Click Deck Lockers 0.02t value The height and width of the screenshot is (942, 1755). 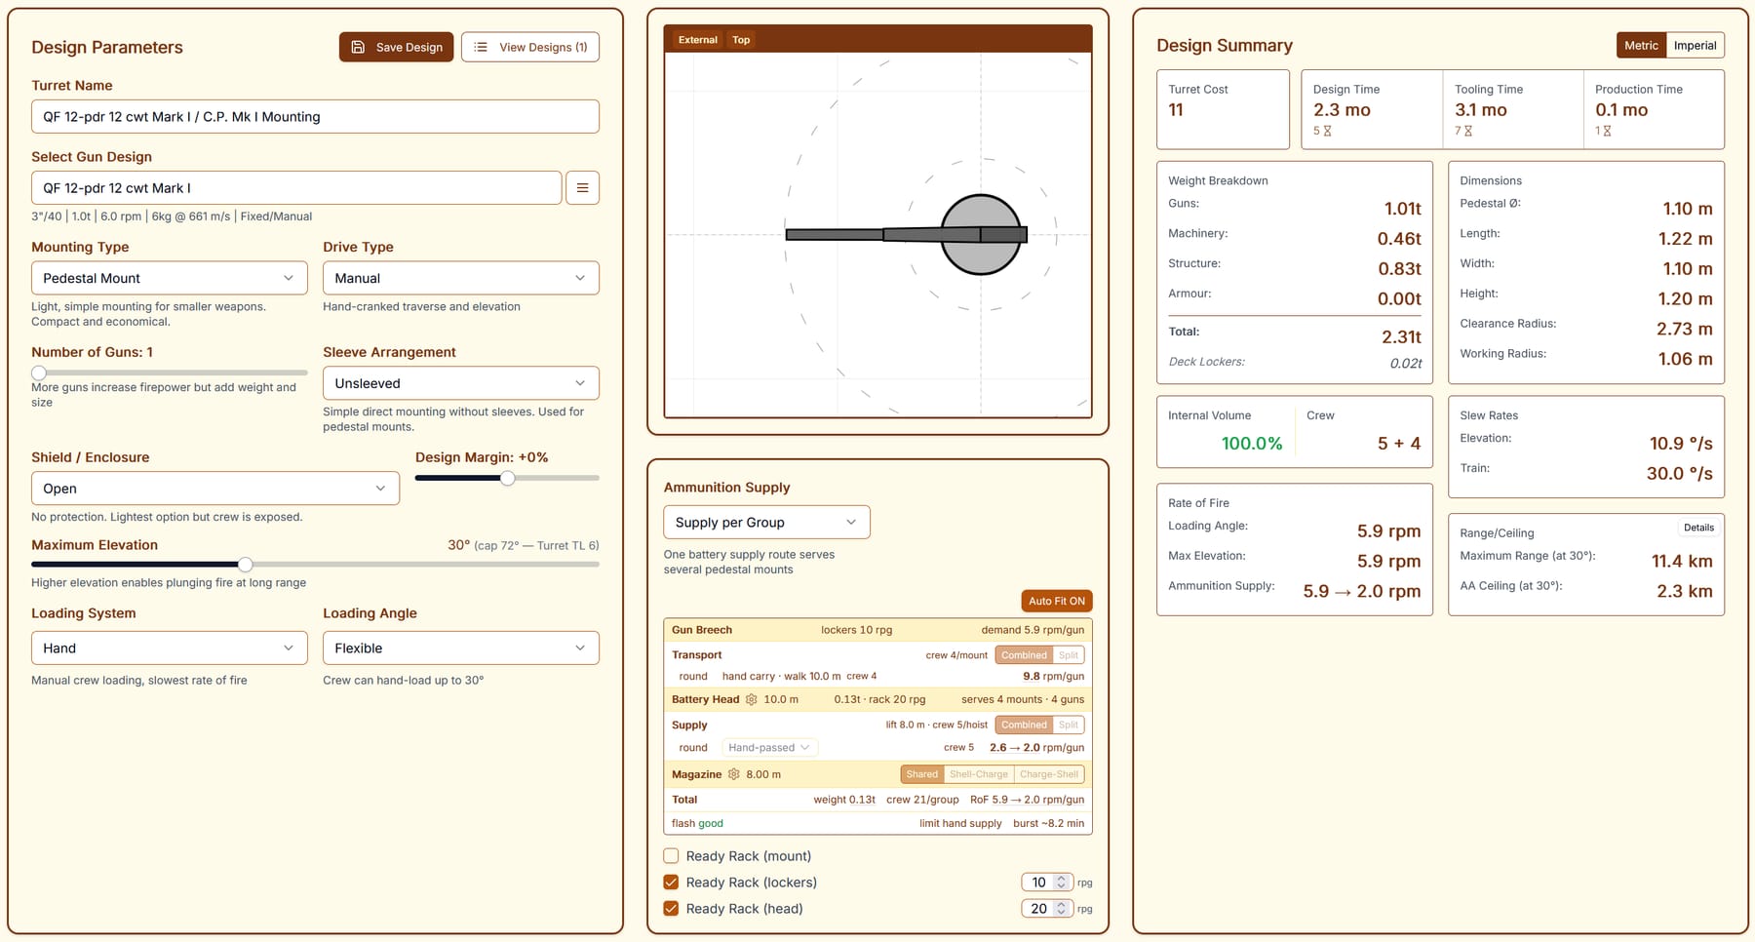(1406, 363)
